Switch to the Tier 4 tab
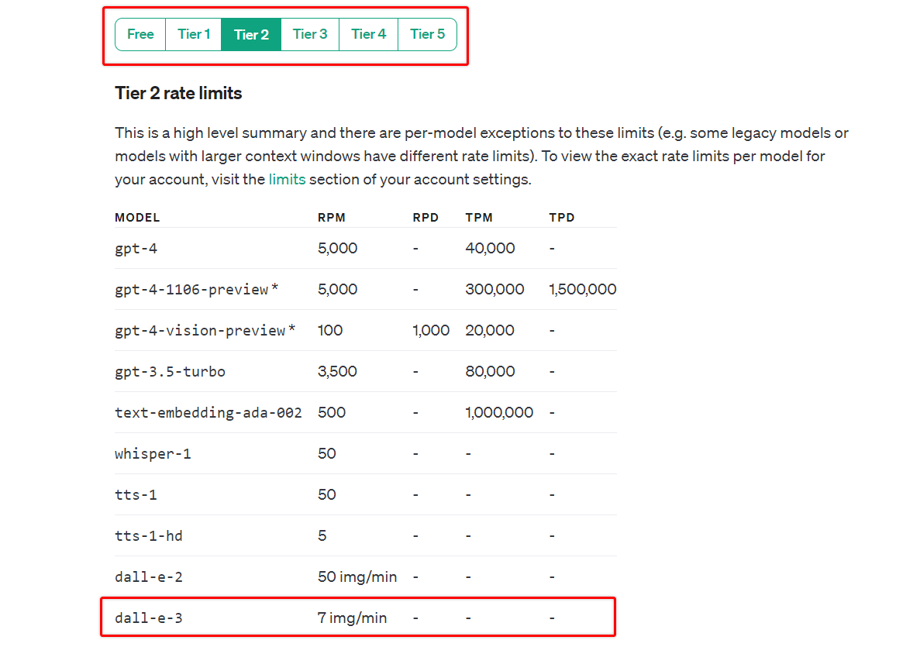 click(369, 34)
